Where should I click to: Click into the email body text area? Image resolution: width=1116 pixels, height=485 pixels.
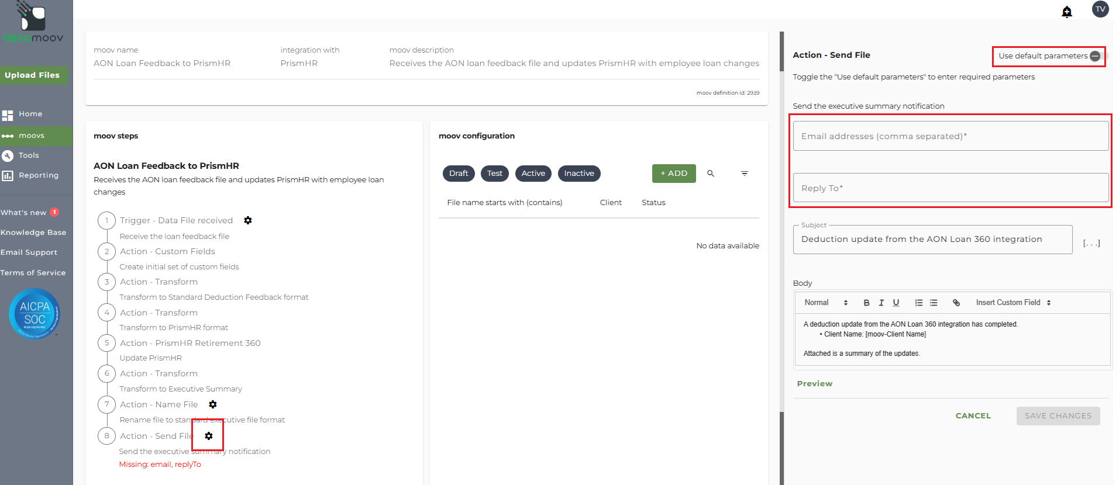(x=953, y=339)
